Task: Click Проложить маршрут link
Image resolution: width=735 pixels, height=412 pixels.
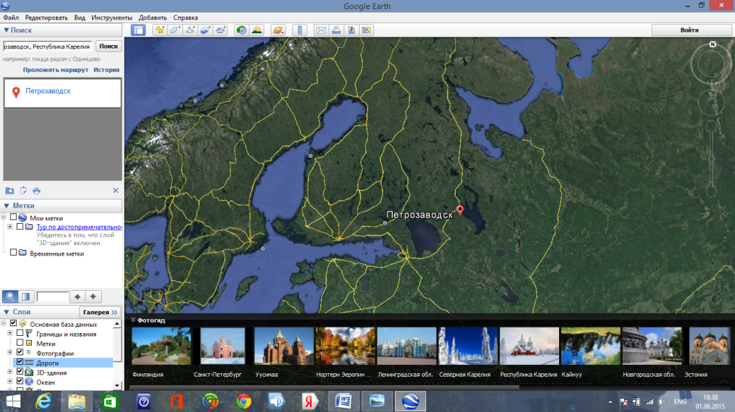Action: 56,70
